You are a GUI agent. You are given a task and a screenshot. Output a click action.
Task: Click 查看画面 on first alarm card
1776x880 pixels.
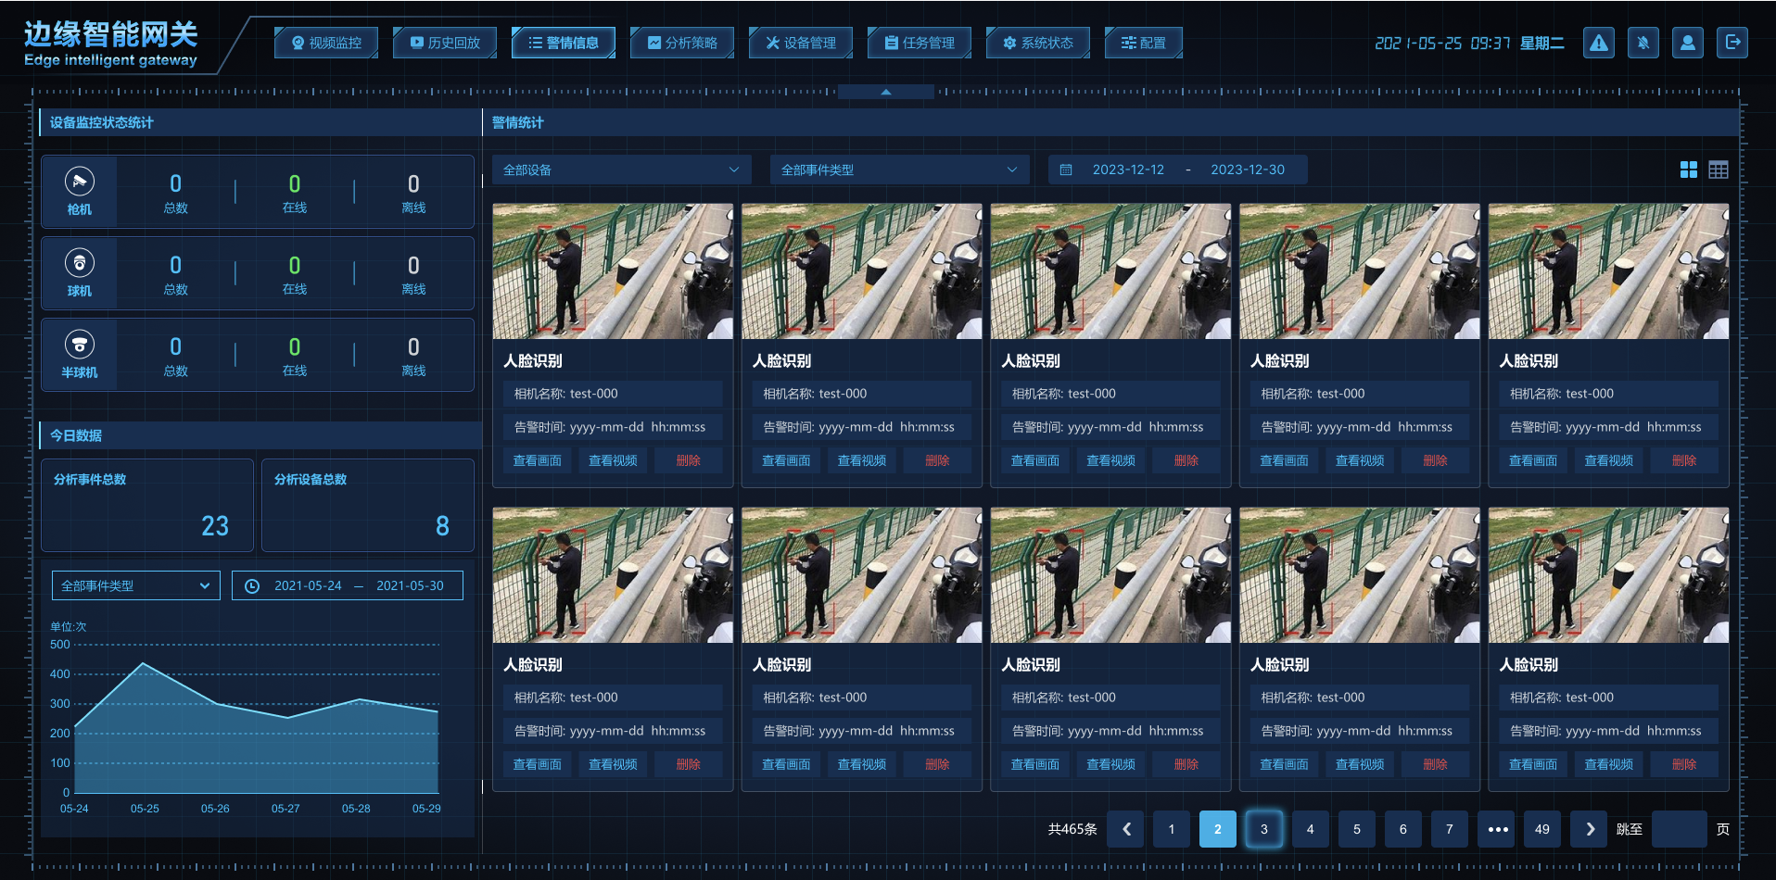point(537,460)
